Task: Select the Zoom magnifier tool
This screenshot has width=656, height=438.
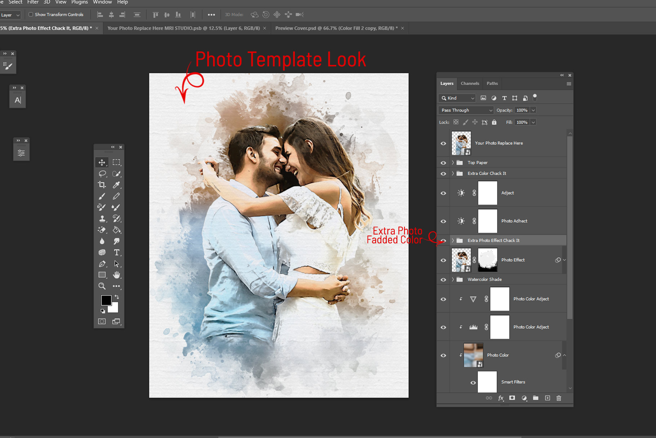Action: [x=102, y=286]
